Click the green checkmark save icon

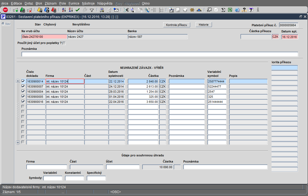tap(78, 10)
